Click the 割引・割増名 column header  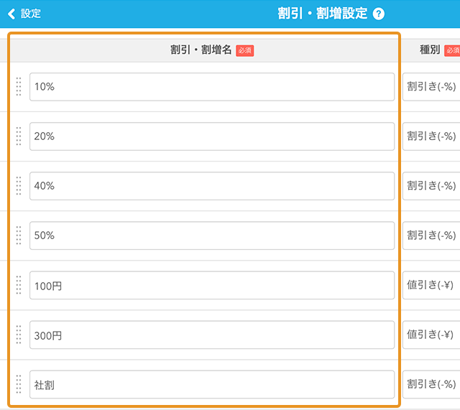(201, 50)
